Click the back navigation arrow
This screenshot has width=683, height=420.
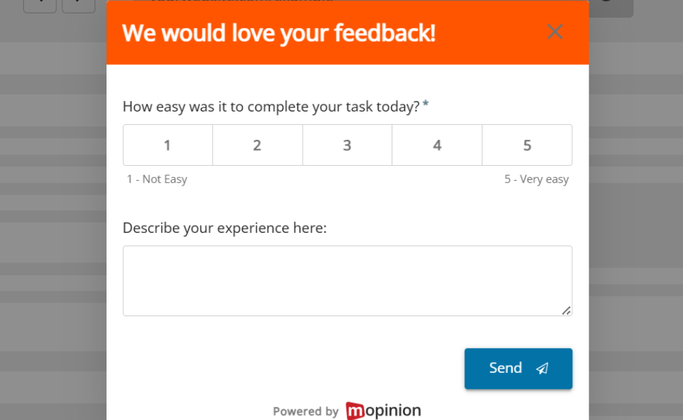click(40, 6)
